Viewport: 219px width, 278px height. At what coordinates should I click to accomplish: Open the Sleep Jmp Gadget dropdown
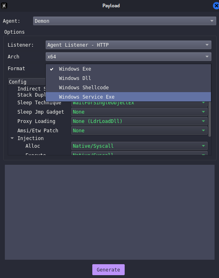coord(139,112)
